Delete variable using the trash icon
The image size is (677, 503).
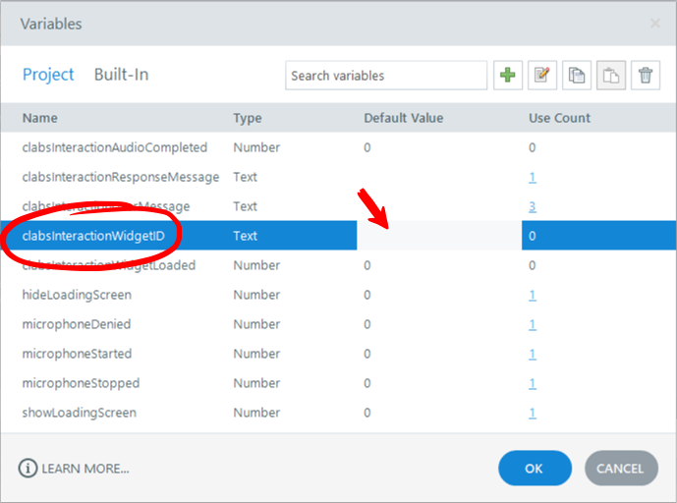pos(645,76)
